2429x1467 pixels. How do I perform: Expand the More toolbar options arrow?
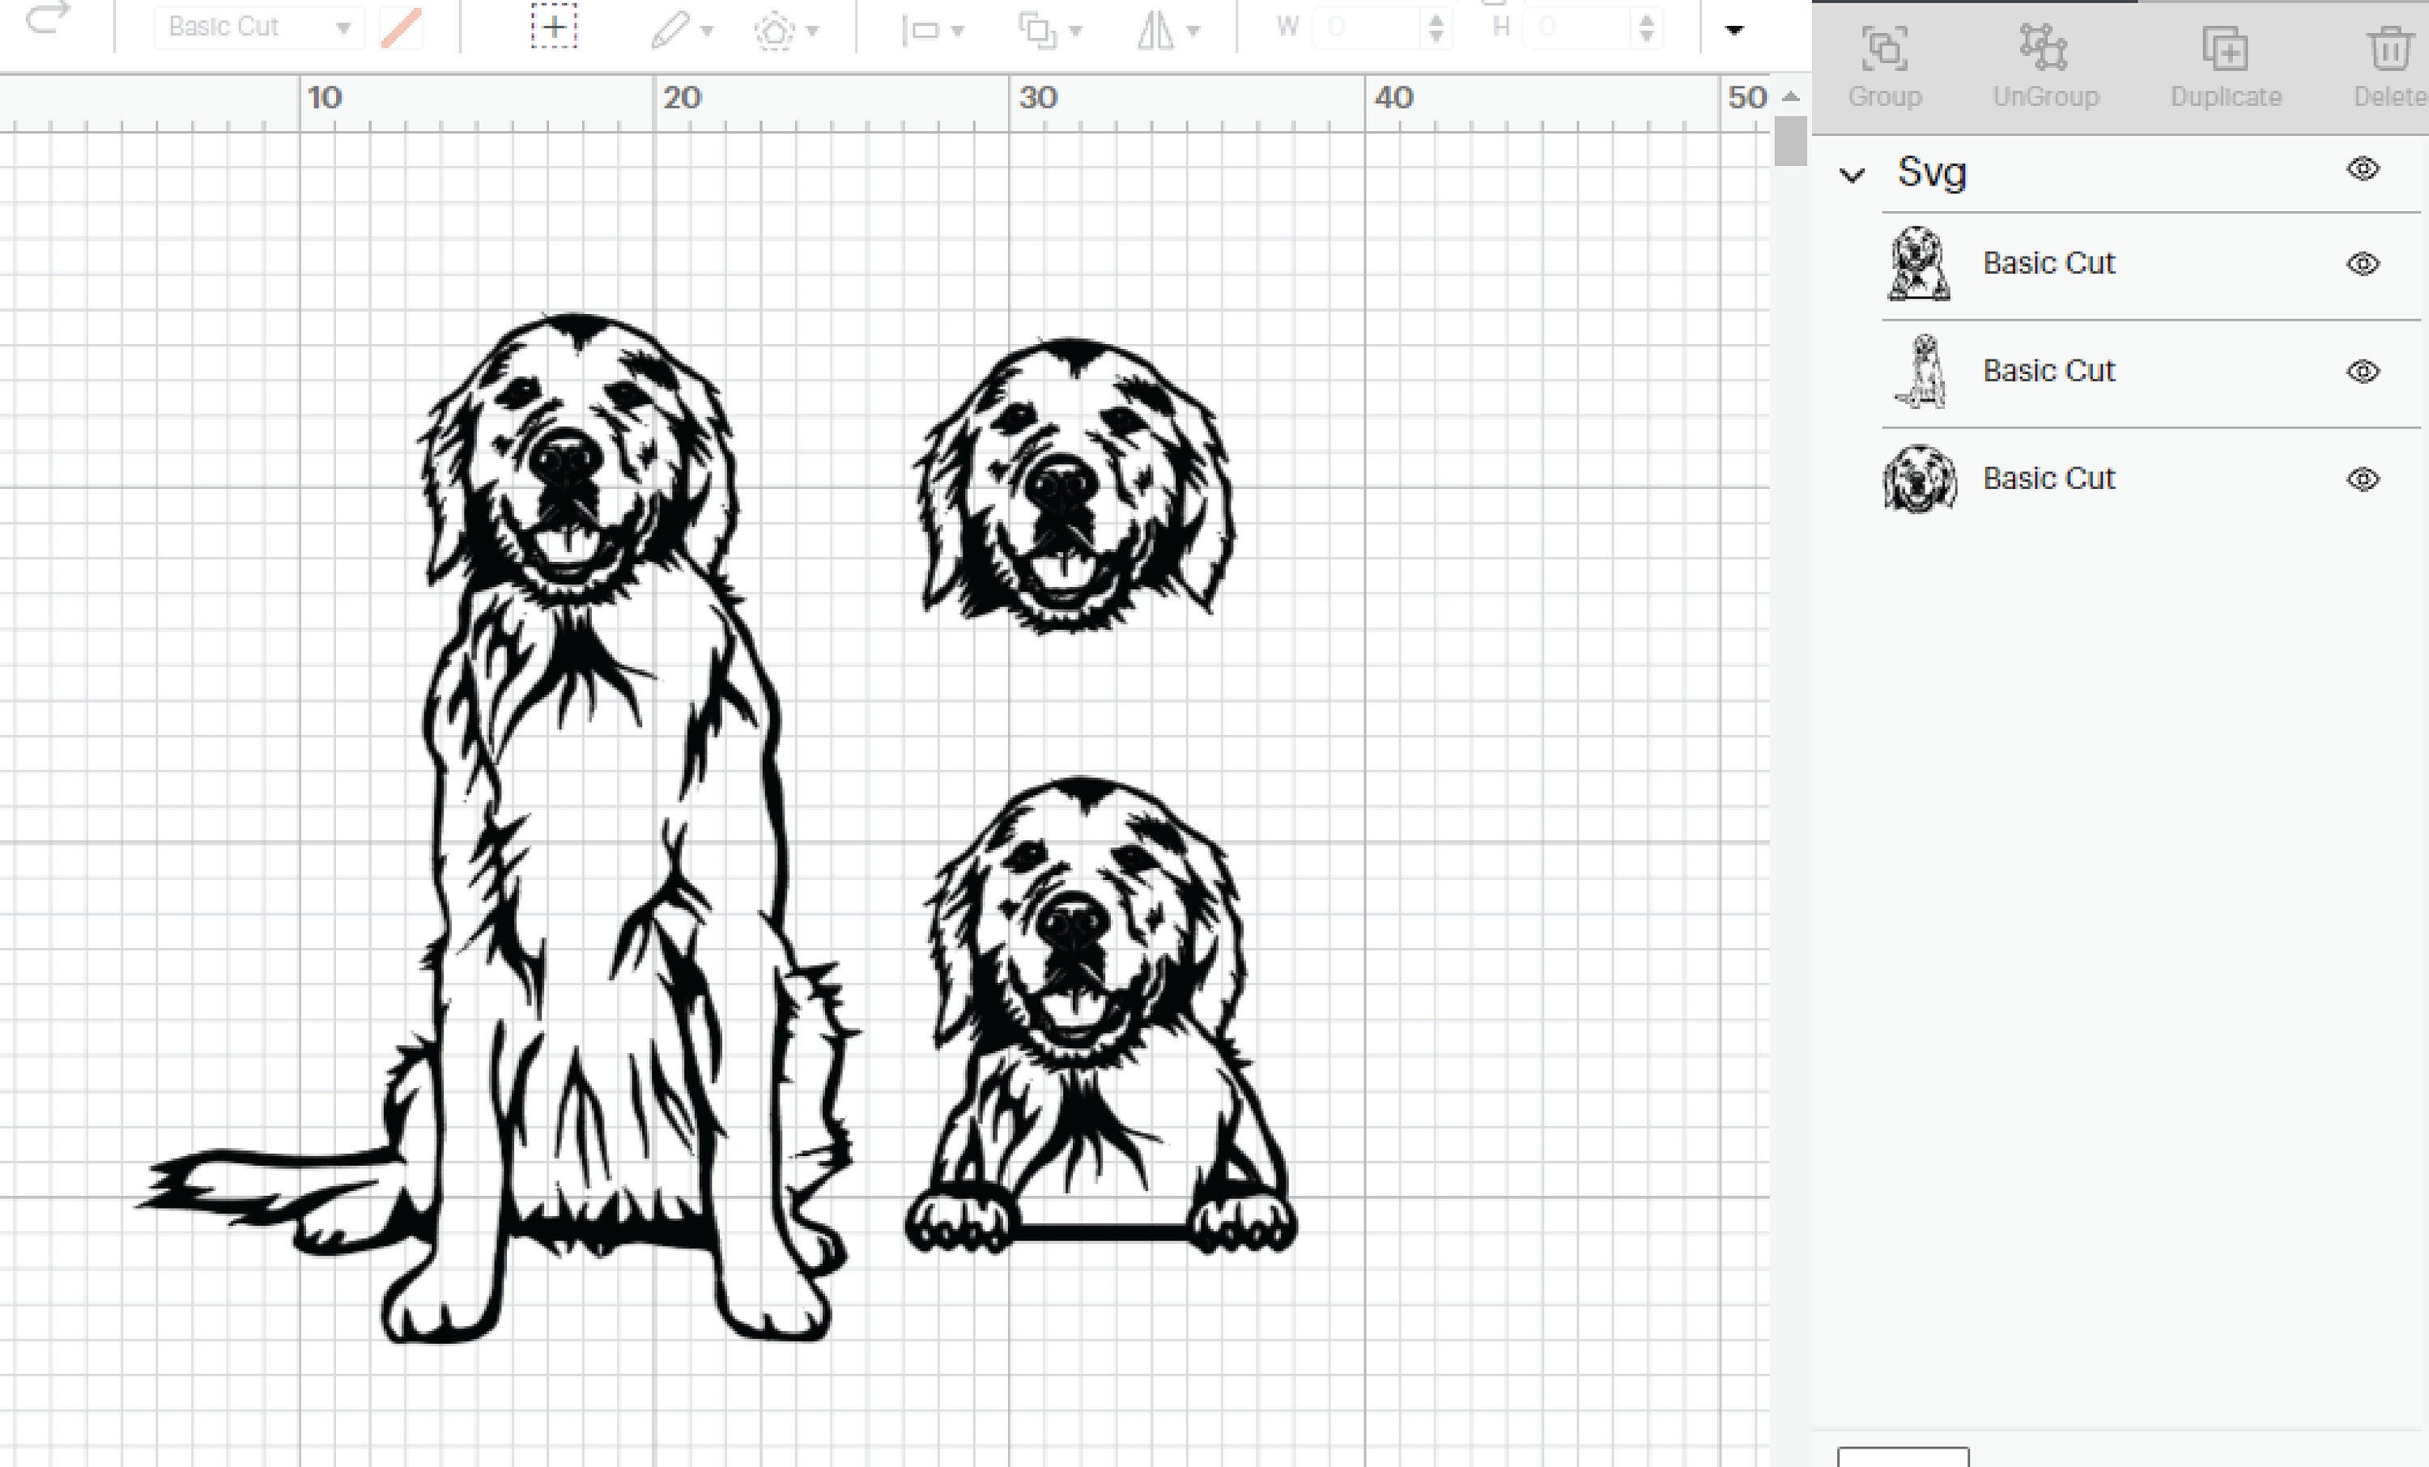[x=1735, y=30]
